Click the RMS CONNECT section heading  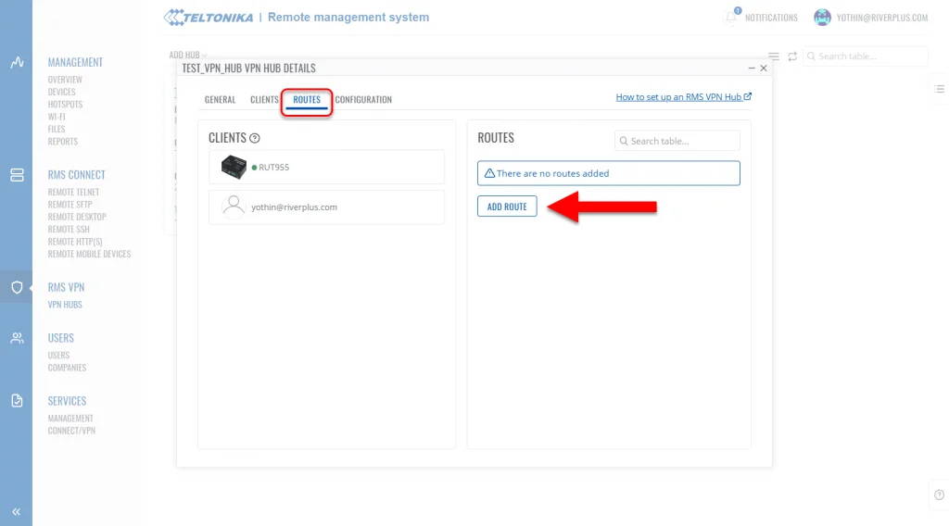click(x=76, y=175)
